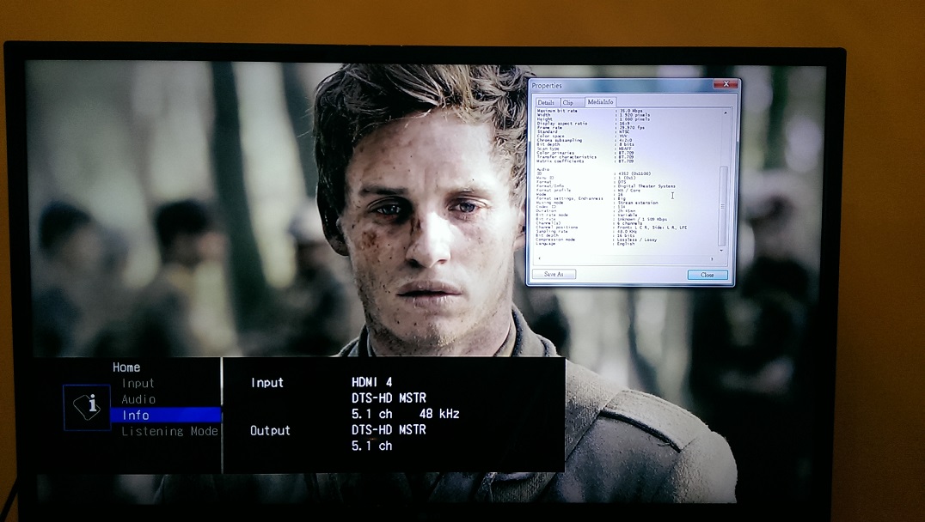Viewport: 925px width, 522px height.
Task: Click the 'Stream extension' value
Action: click(x=638, y=203)
